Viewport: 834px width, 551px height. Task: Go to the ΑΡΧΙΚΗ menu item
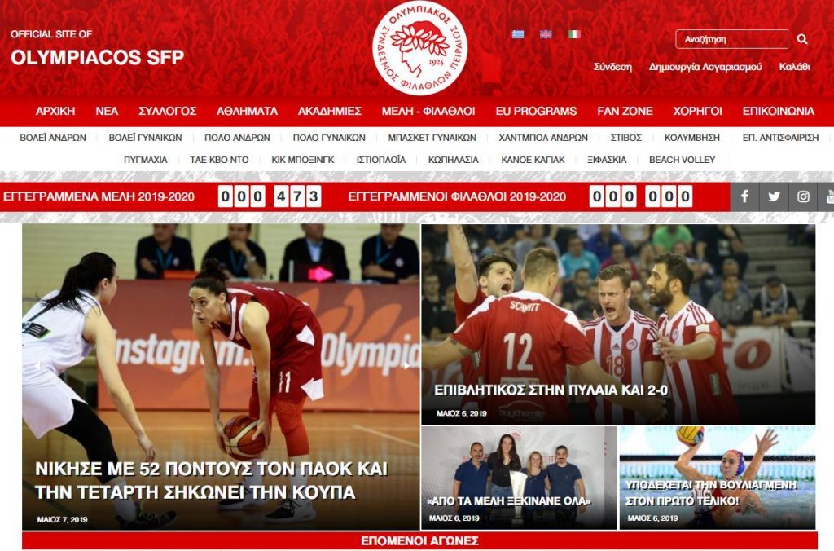55,110
